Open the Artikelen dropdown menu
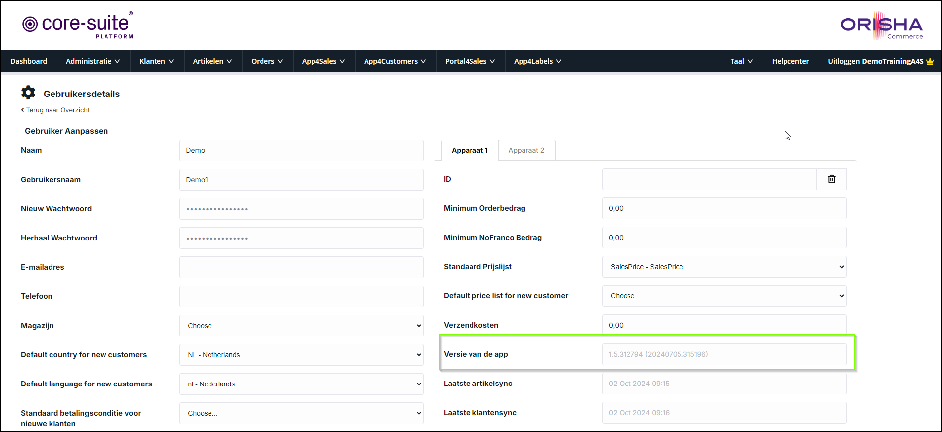The width and height of the screenshot is (942, 432). point(212,61)
